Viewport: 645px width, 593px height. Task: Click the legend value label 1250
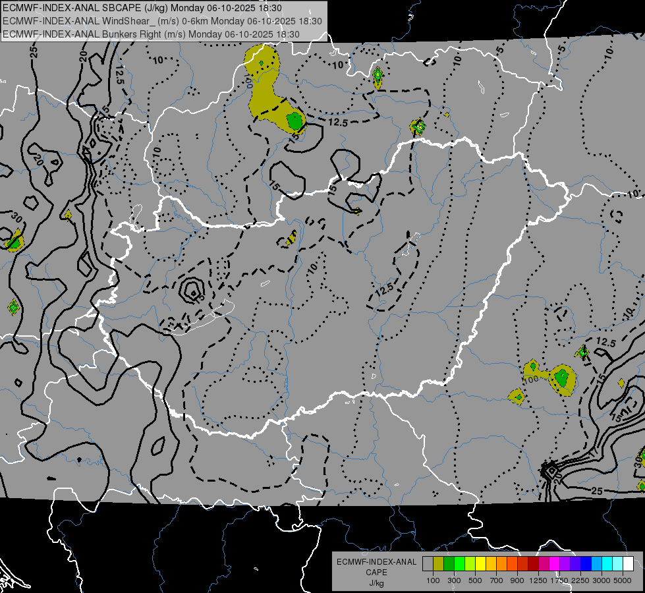tap(538, 580)
